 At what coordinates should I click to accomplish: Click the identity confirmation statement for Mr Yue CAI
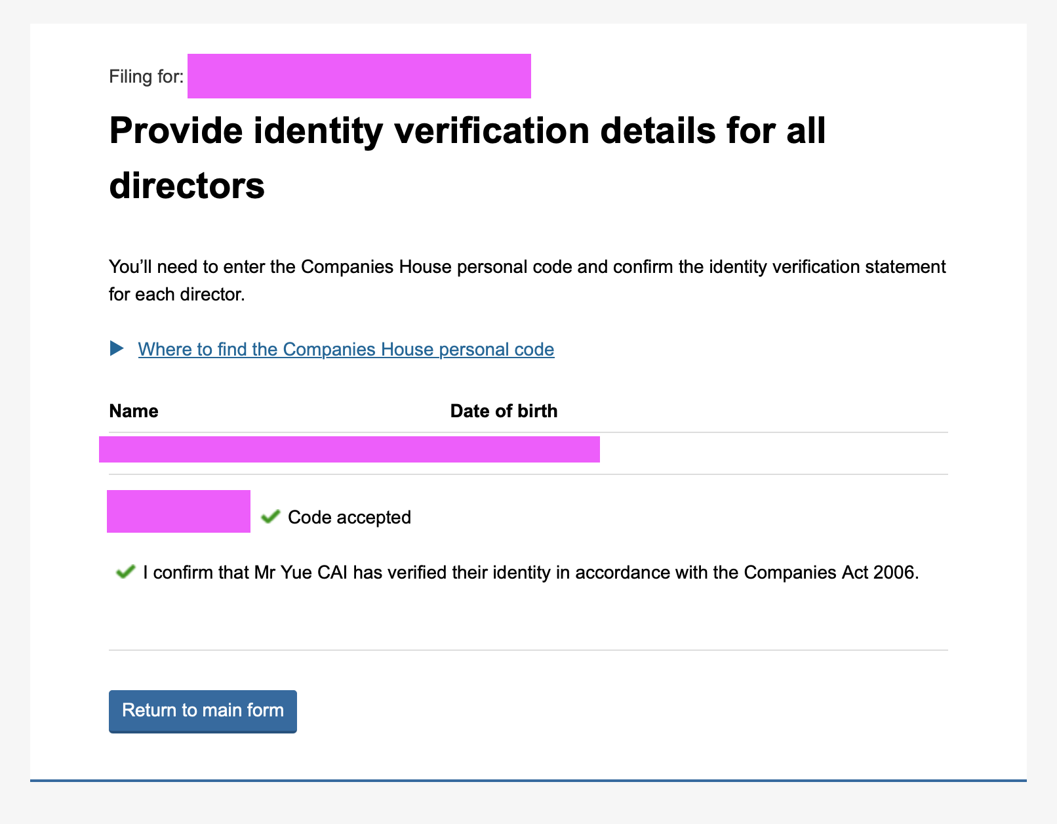coord(530,573)
